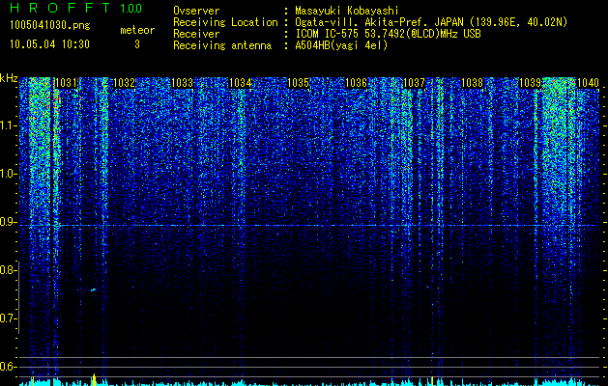The width and height of the screenshot is (608, 386).
Task: Click the HROFFT 1.0.0 title text
Action: tap(75, 8)
